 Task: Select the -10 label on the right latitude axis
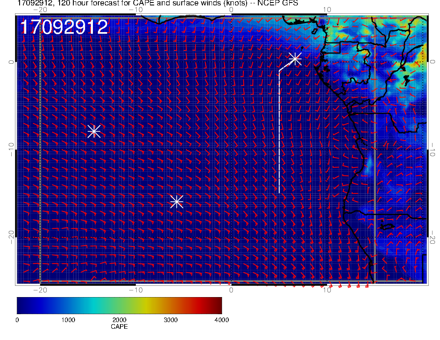(433, 149)
